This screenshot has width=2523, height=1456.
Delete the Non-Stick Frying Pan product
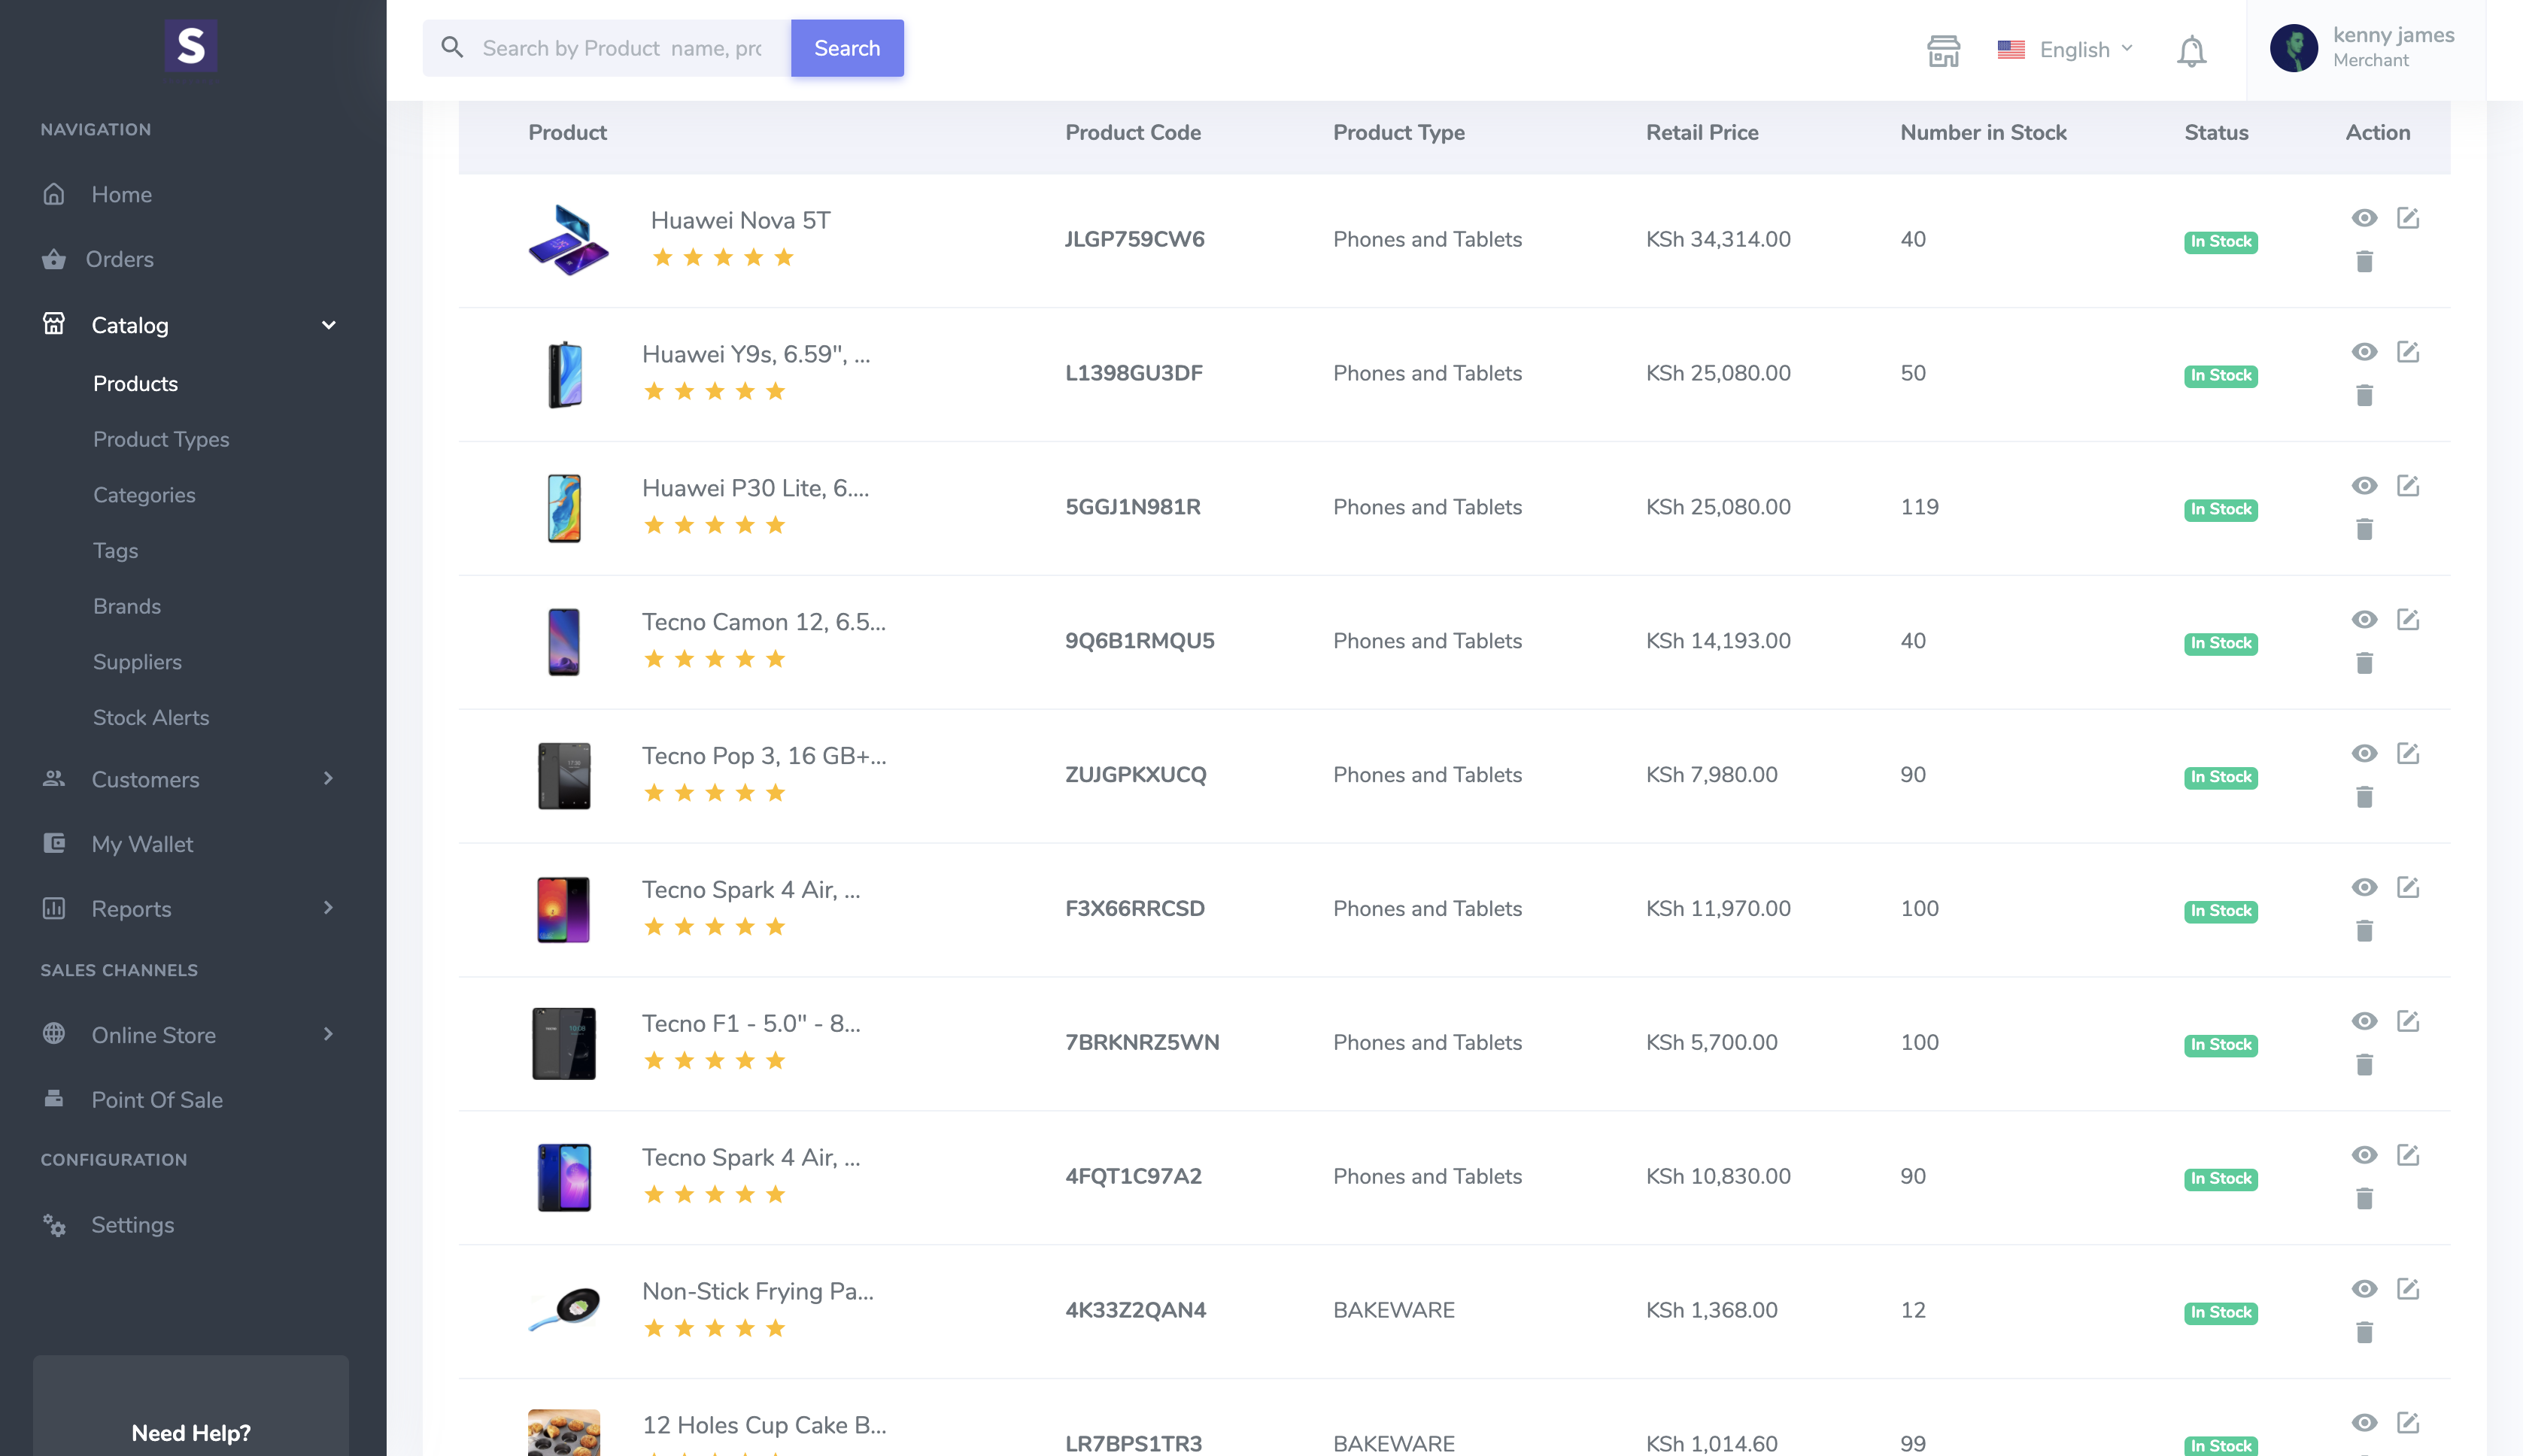(2364, 1333)
